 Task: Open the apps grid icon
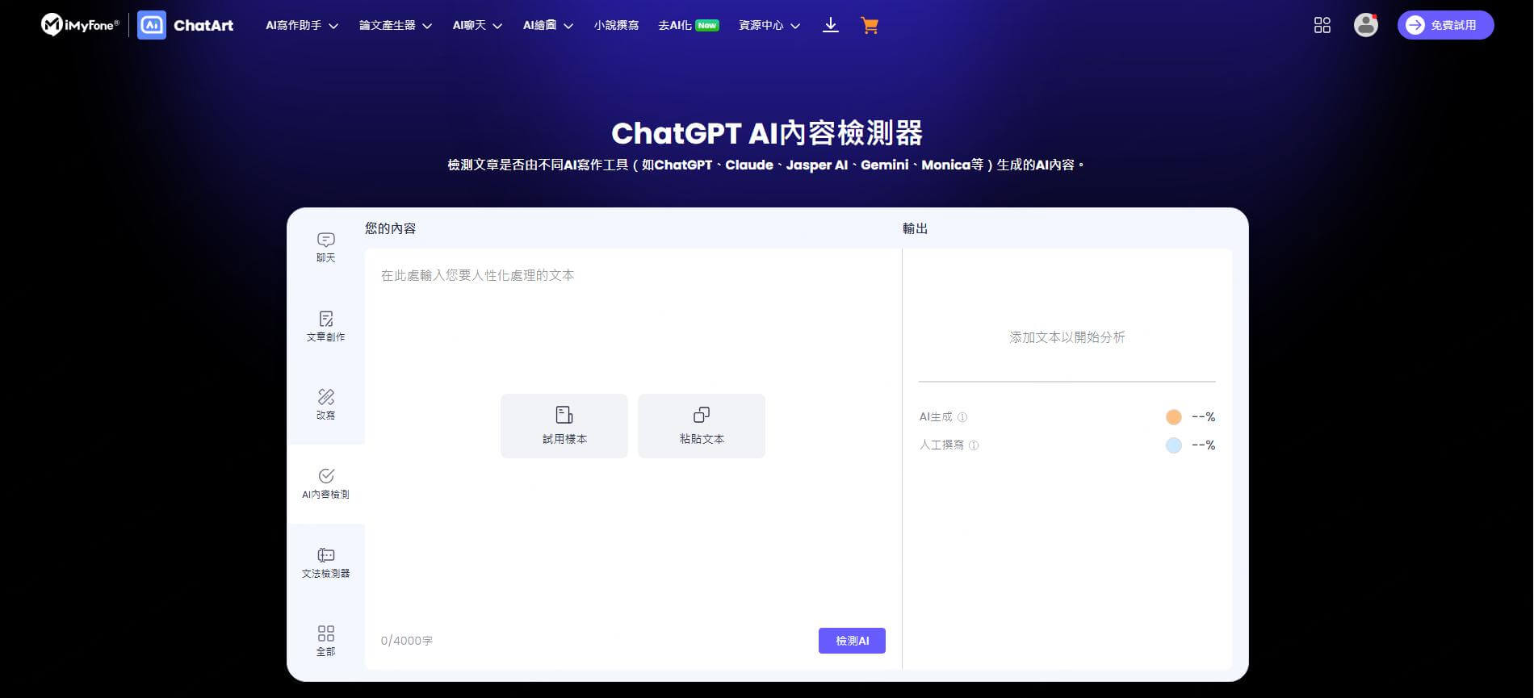point(1322,25)
